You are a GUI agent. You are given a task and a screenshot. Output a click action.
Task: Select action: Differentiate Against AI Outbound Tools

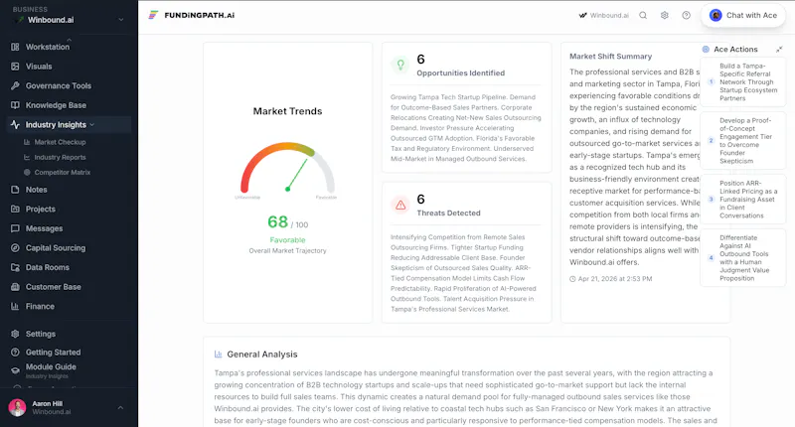click(x=743, y=258)
